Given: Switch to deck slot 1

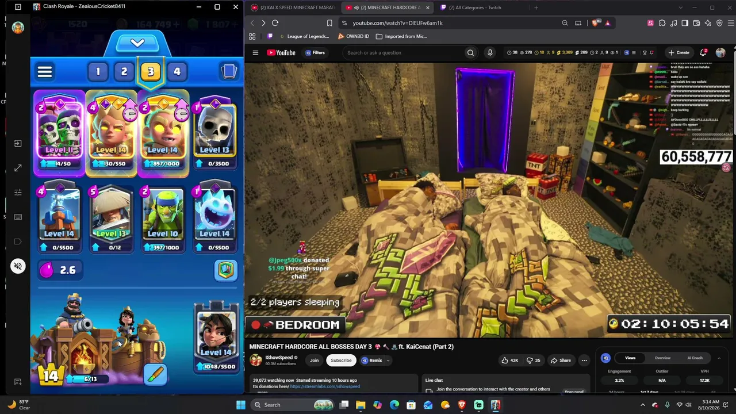Looking at the screenshot, I should pyautogui.click(x=98, y=72).
